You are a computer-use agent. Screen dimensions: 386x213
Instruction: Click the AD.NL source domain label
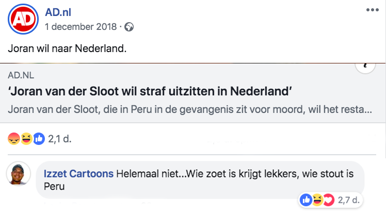click(x=24, y=75)
